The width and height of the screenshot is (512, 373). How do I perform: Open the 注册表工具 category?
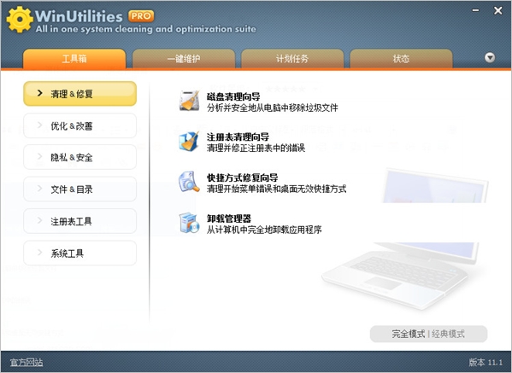tap(80, 221)
